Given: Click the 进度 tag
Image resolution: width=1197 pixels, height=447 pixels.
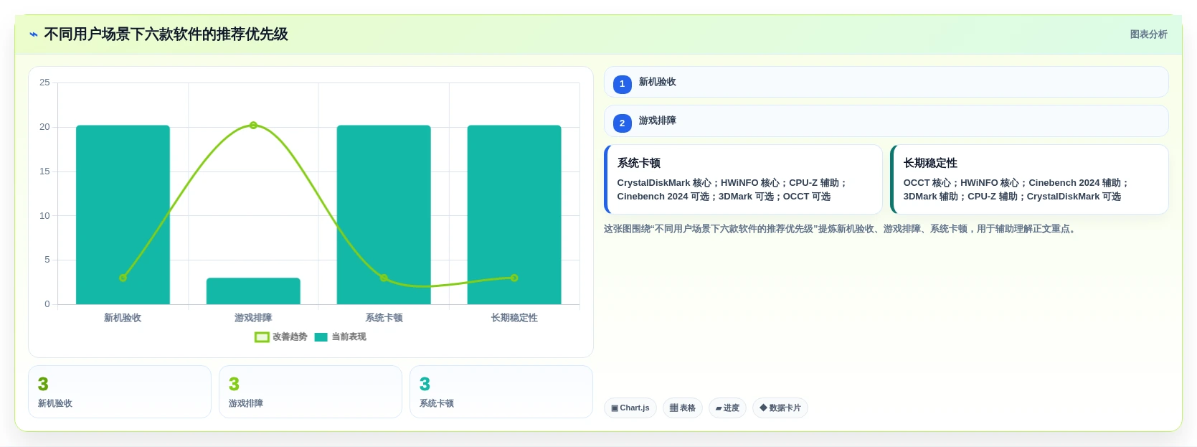Looking at the screenshot, I should (727, 408).
